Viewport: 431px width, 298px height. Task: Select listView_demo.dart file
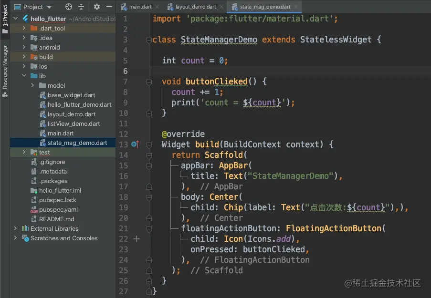(x=74, y=123)
